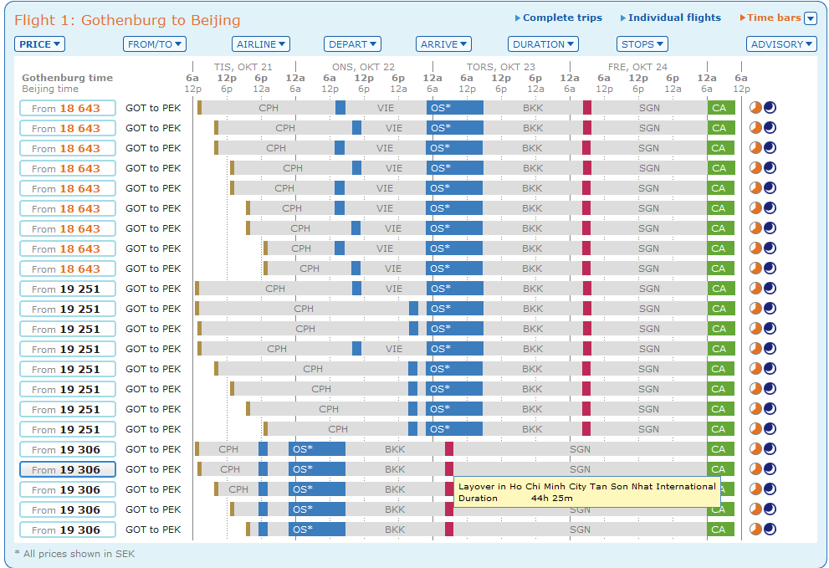Click the orange pie icon in the last flight row
Image resolution: width=829 pixels, height=568 pixels.
(755, 530)
